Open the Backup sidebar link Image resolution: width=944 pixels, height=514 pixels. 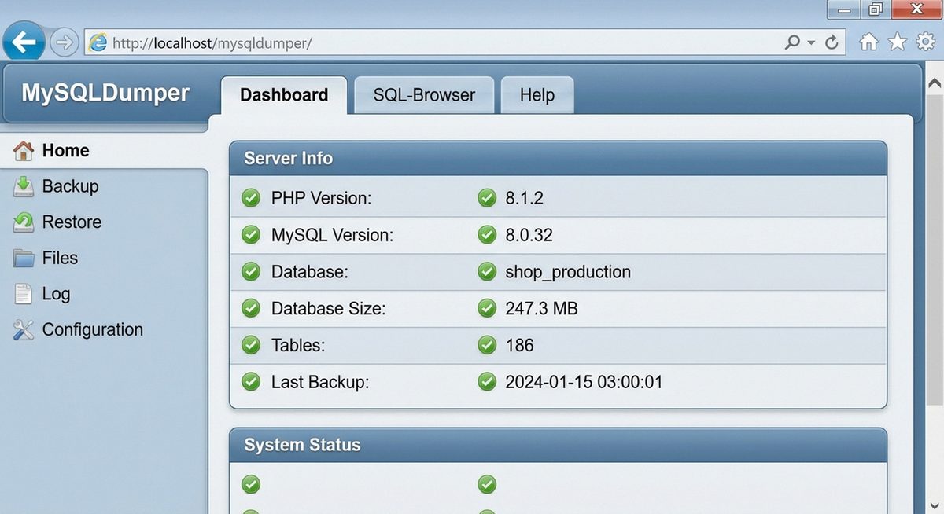(70, 186)
